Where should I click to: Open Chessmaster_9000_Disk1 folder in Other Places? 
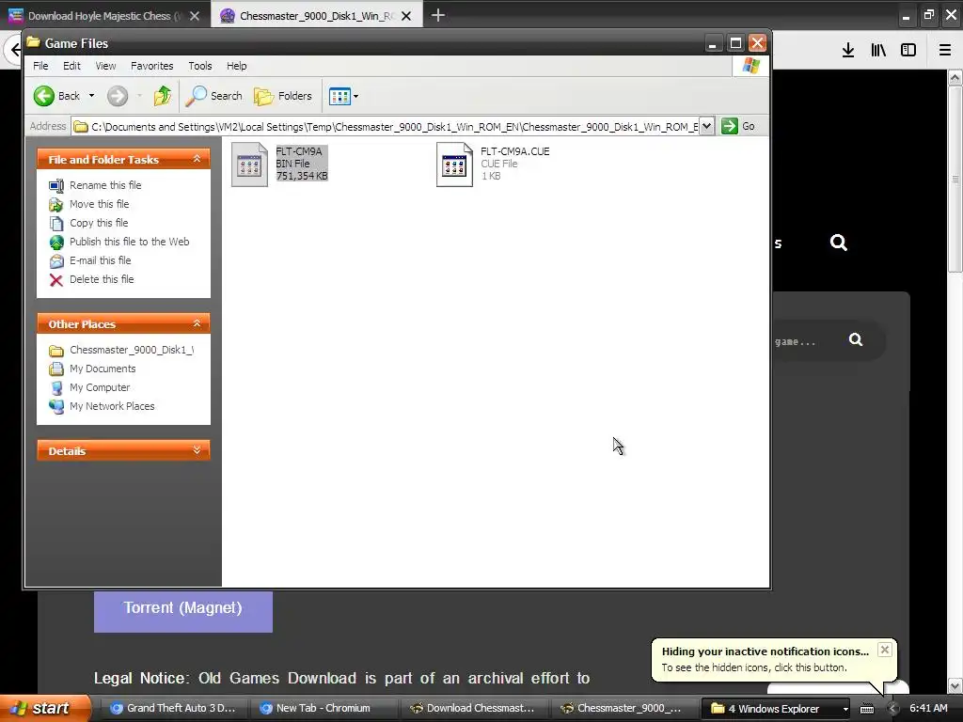coord(132,350)
